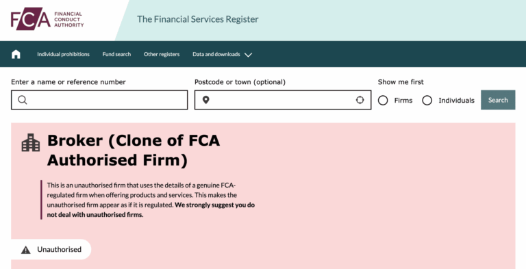The image size is (526, 269).
Task: Click the FCA logo
Action: coord(47,19)
